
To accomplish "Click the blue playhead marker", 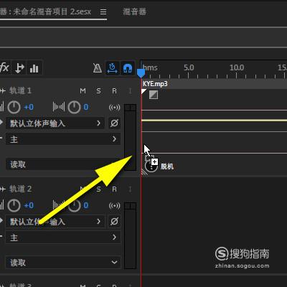I will (141, 73).
